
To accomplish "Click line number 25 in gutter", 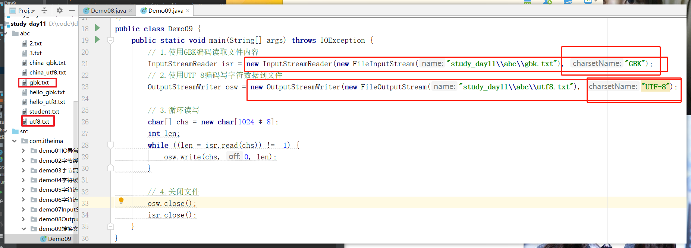I will coord(85,110).
